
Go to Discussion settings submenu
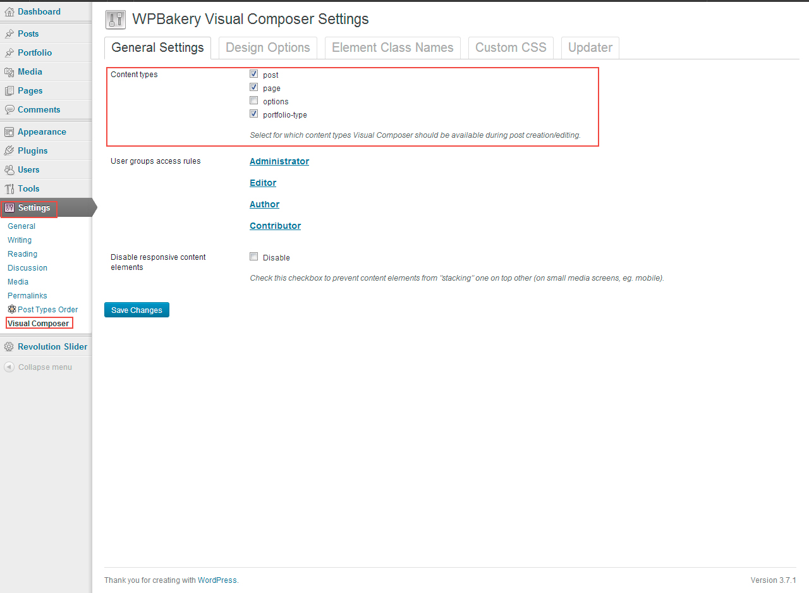coord(27,267)
